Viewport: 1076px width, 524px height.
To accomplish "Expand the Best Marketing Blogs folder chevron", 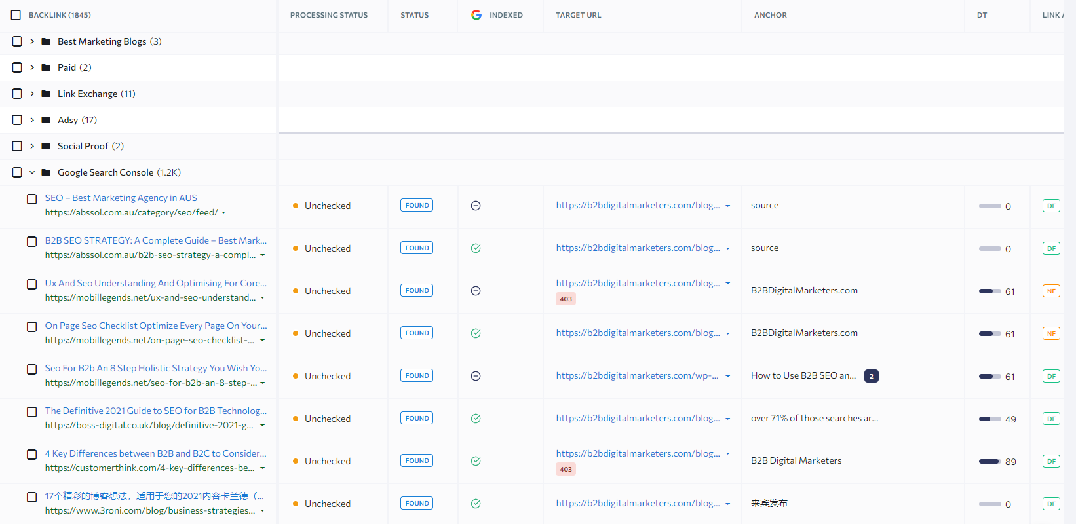I will coord(32,41).
